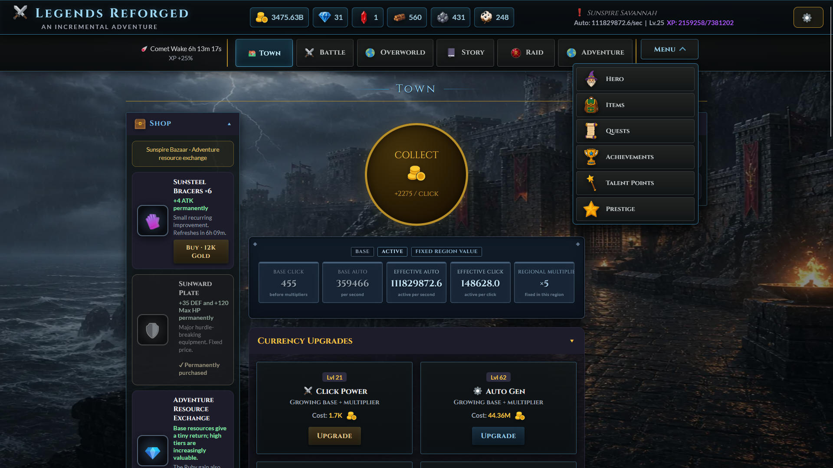Click the gold star Prestige icon
833x468 pixels.
point(591,209)
